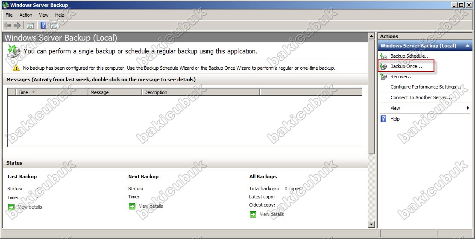Select Connect To Another Server
Viewport: 475px width, 239px height.
click(421, 97)
